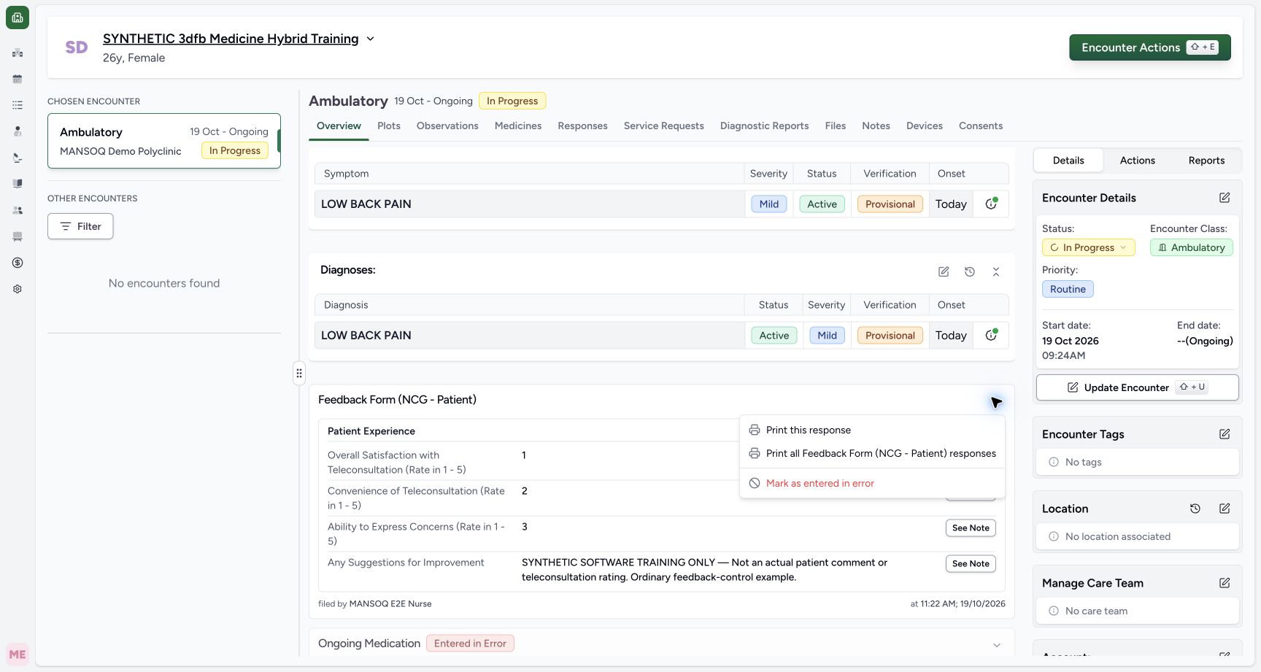Select the Reports tab in side panel
1261x672 pixels.
(x=1206, y=161)
